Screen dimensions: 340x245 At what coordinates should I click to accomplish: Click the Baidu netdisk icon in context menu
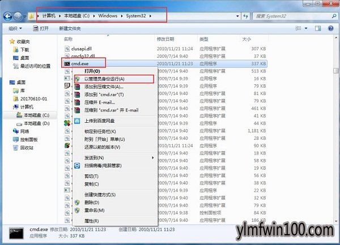[x=77, y=121]
